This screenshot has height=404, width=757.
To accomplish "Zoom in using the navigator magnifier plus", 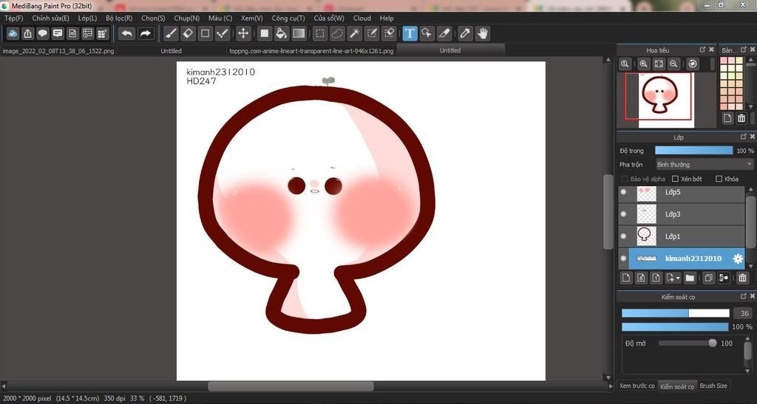I will pyautogui.click(x=644, y=64).
